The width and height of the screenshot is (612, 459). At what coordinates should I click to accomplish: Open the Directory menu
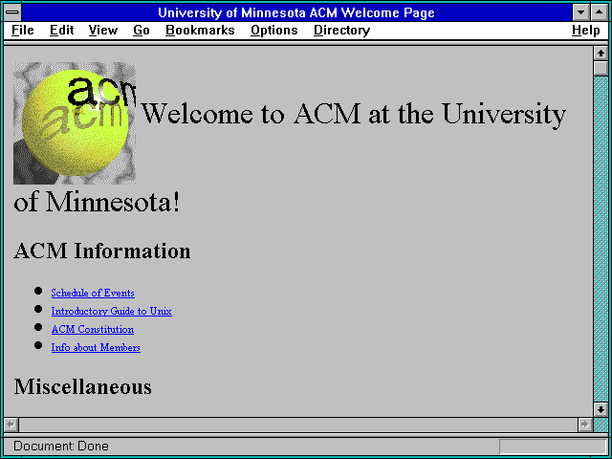click(x=342, y=30)
